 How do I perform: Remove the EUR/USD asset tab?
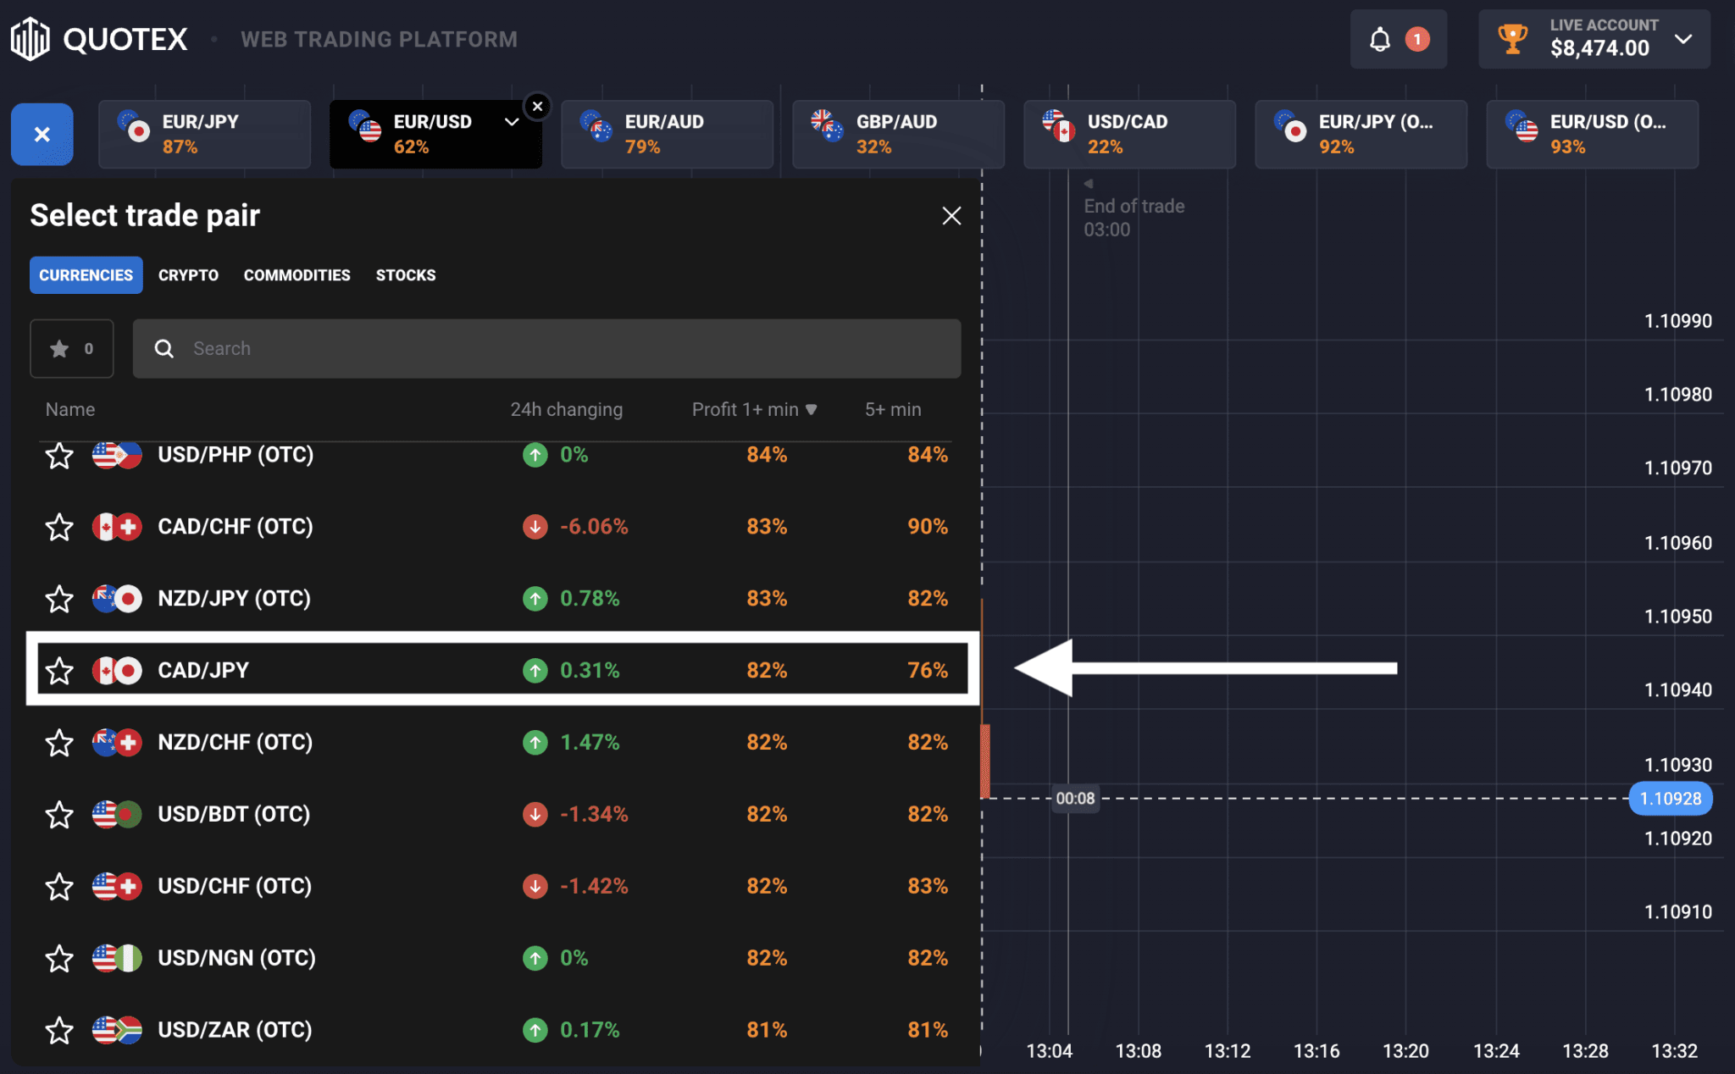pos(537,107)
